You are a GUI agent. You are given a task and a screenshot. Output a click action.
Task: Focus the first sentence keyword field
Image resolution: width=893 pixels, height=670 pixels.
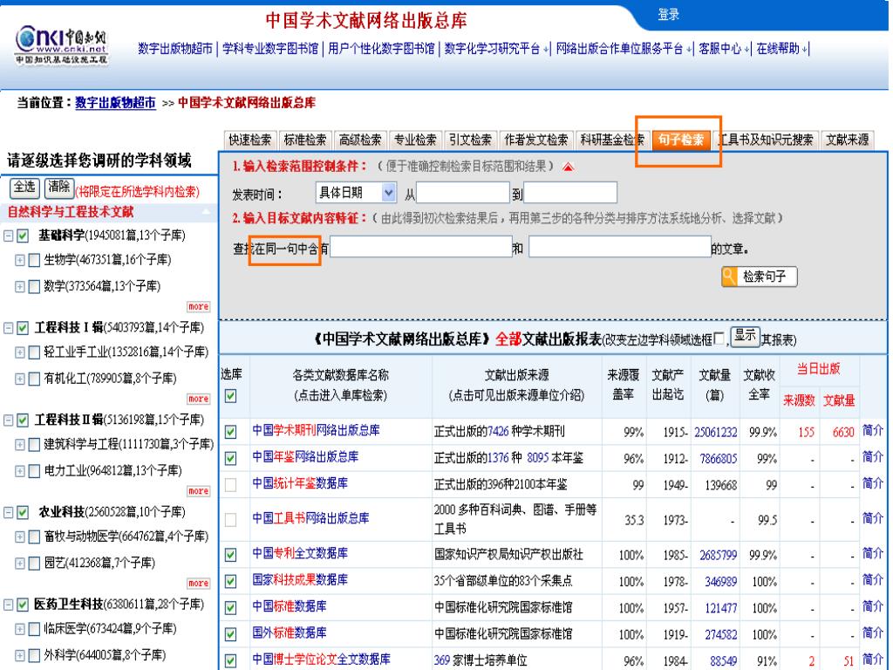point(421,247)
